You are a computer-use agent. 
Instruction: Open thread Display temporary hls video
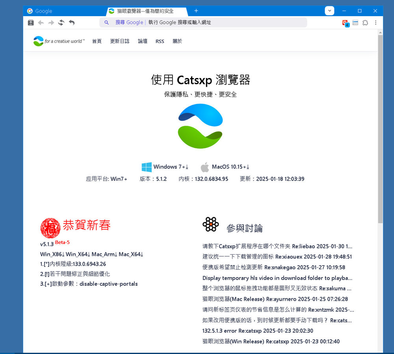point(277,278)
